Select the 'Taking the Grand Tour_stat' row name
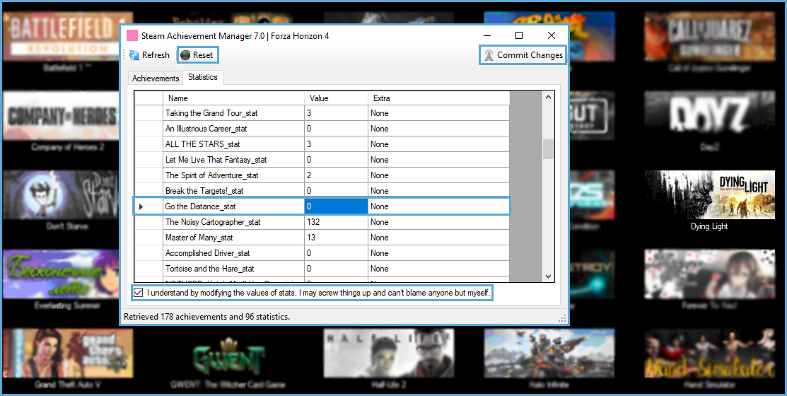Screen dimensions: 787x396 coord(234,113)
